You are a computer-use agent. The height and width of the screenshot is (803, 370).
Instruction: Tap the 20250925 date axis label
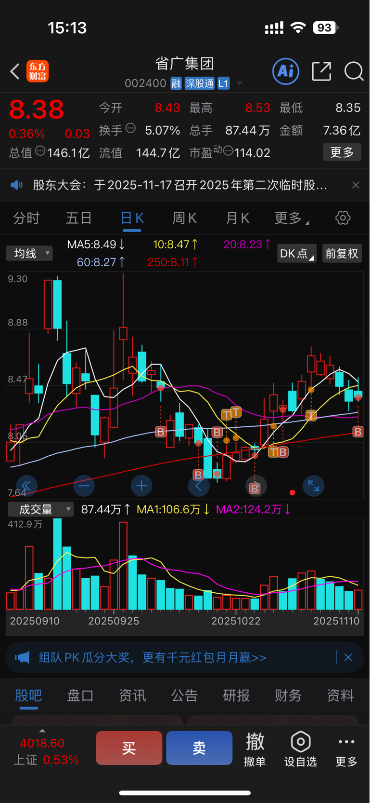pos(114,621)
